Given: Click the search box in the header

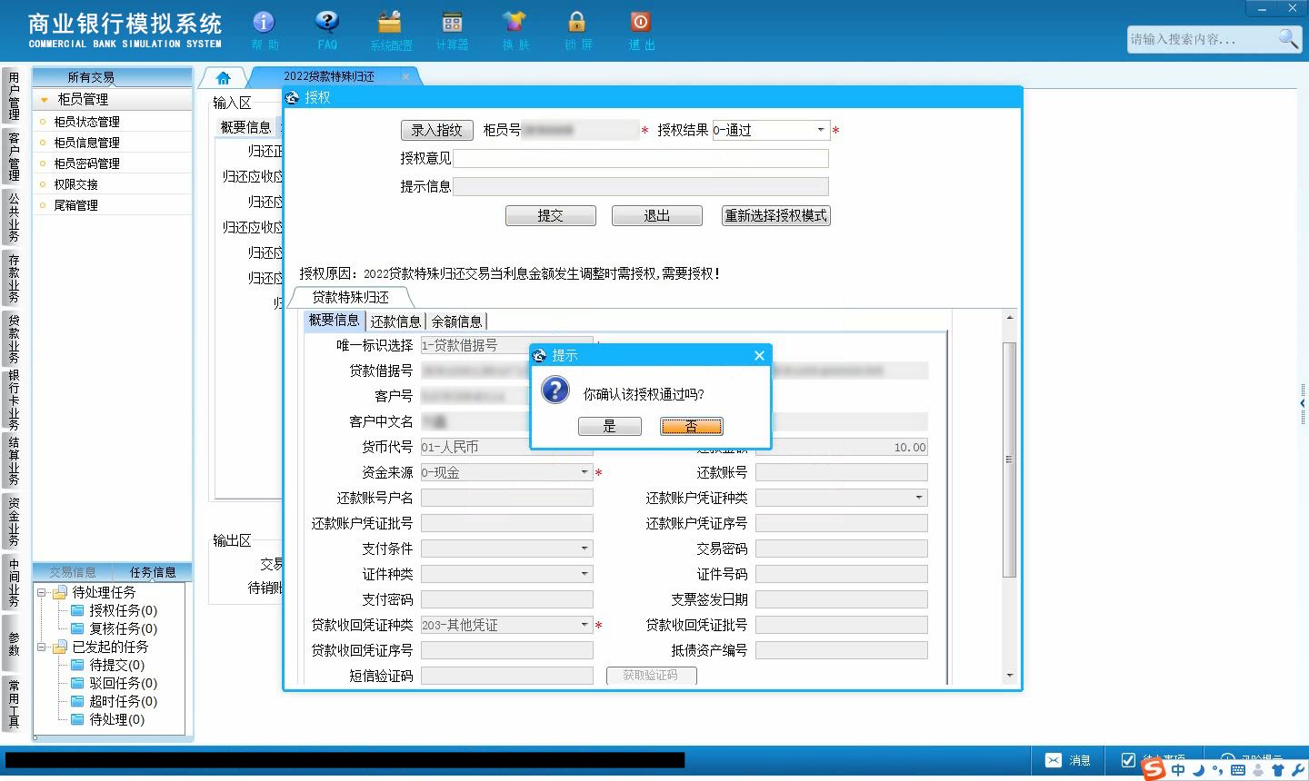Looking at the screenshot, I should click(x=1203, y=39).
